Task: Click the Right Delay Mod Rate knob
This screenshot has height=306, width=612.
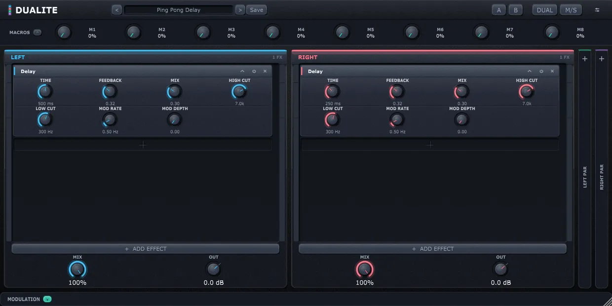Action: click(397, 119)
